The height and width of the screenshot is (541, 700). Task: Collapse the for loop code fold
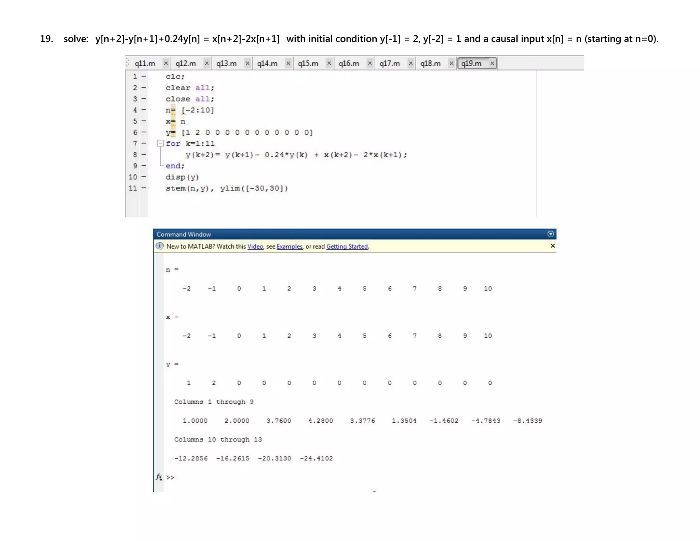160,143
